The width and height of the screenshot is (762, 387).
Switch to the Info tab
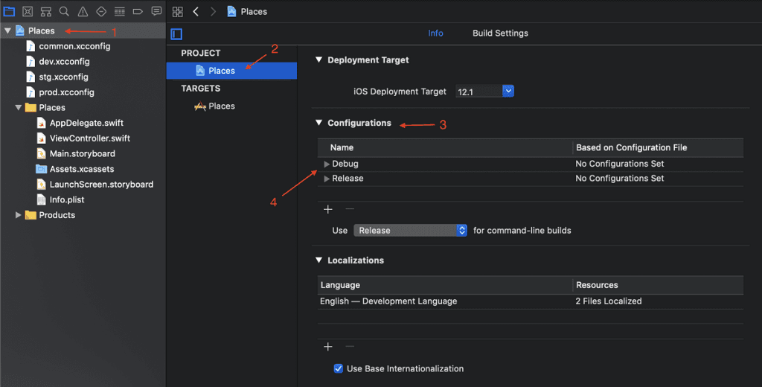click(x=435, y=33)
